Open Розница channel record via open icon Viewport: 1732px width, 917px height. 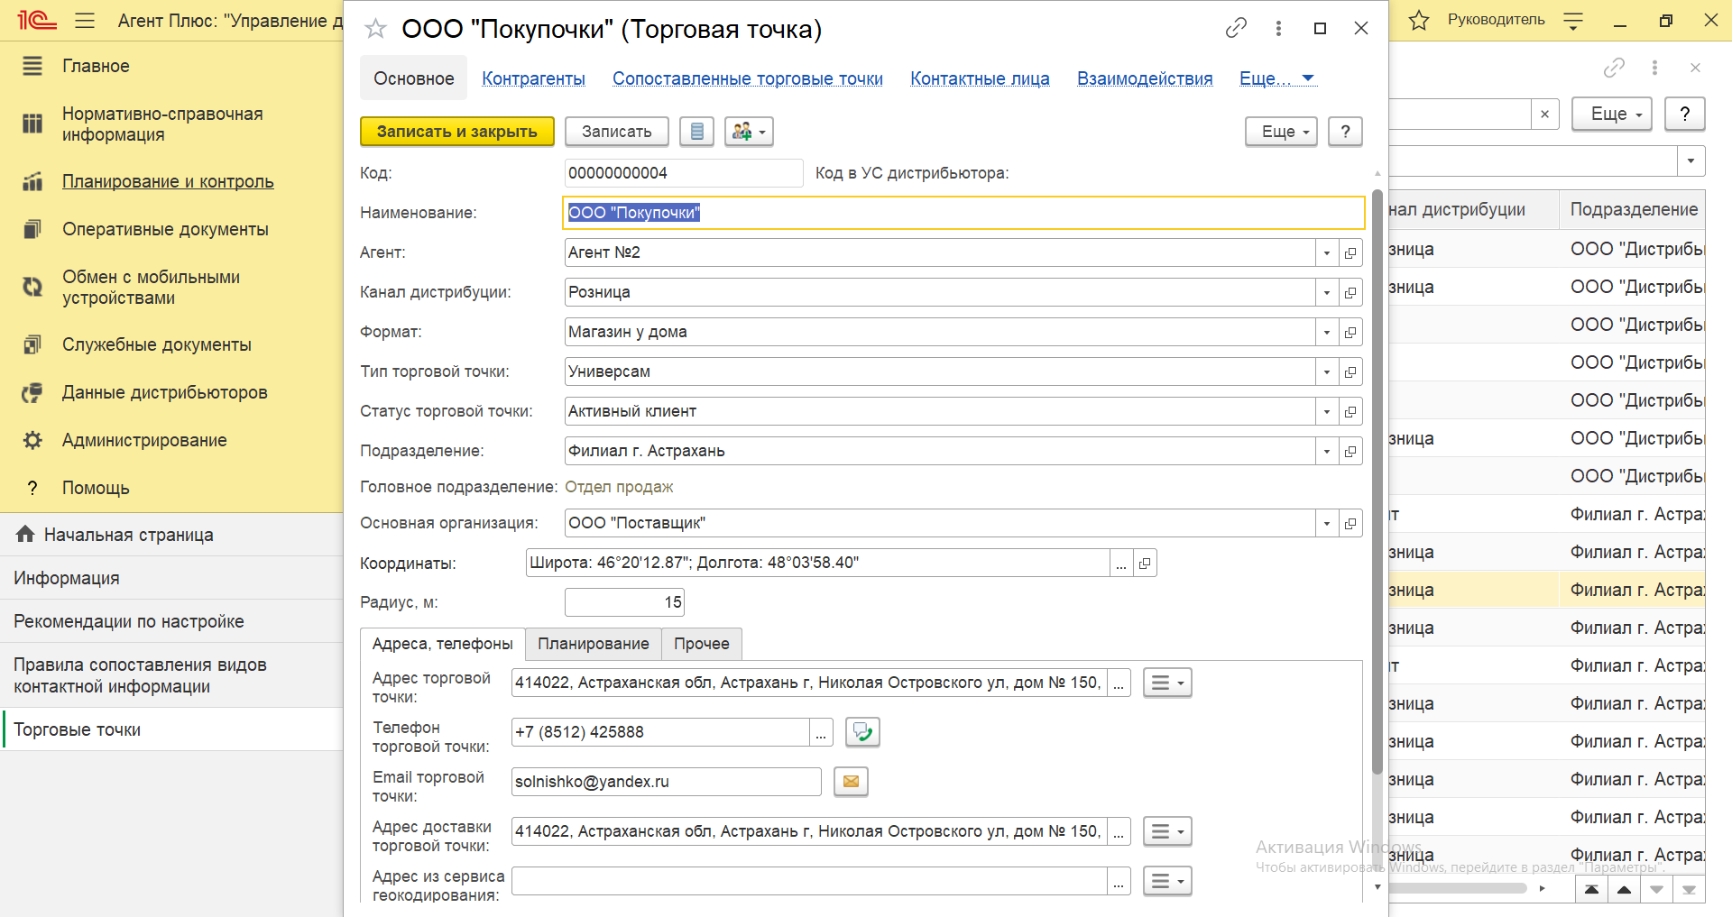1350,292
